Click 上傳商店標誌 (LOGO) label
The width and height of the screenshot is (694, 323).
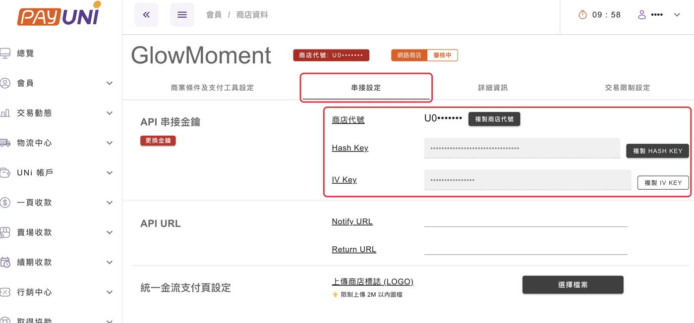(x=372, y=281)
